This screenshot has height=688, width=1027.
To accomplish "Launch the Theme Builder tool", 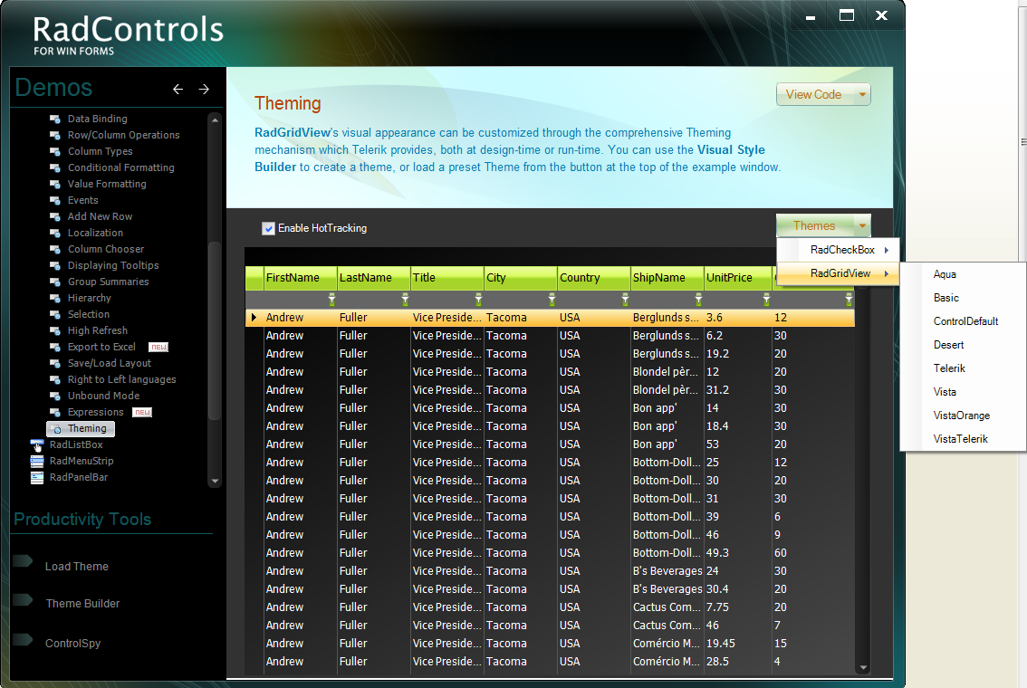I will coord(82,604).
